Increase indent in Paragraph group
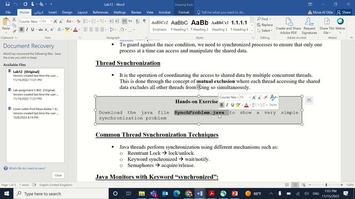This screenshot has width=355, height=199. pos(116,22)
